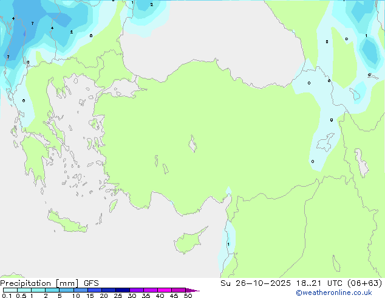Pick the 10–15 mm legend color swatch
This screenshot has width=385, height=298.
80,290
